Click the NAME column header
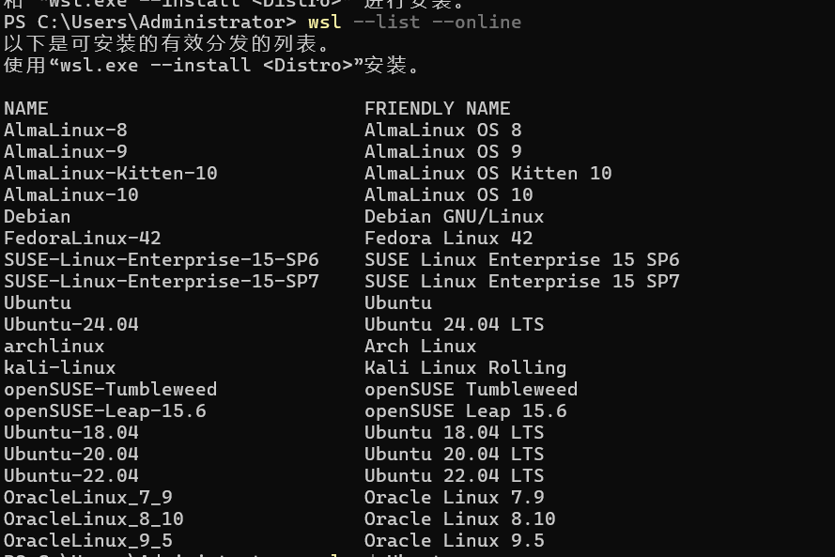Viewport: 835px width, 557px height. tap(26, 108)
